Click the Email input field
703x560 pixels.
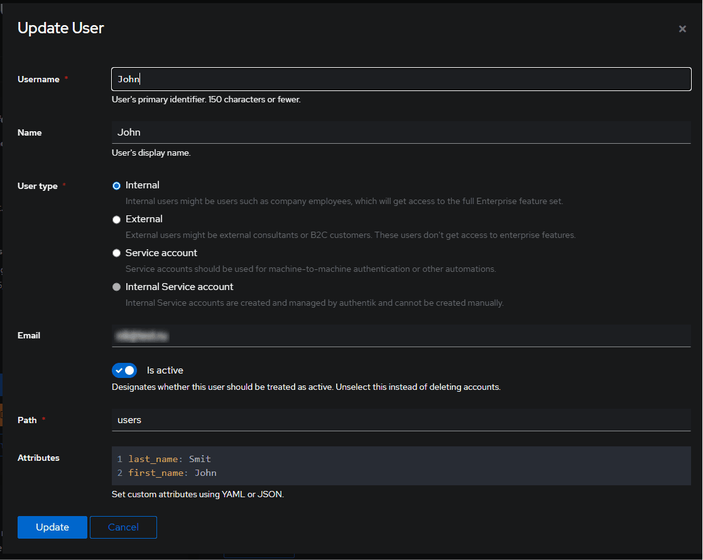click(x=401, y=335)
